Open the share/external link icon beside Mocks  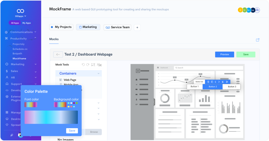[257, 40]
